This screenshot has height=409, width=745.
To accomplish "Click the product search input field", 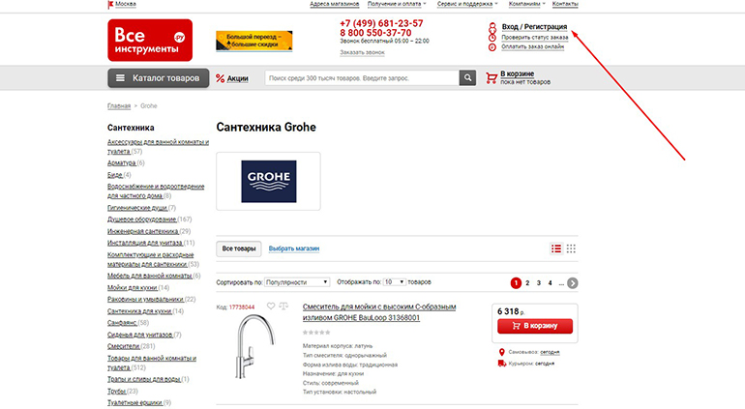I will (x=362, y=78).
